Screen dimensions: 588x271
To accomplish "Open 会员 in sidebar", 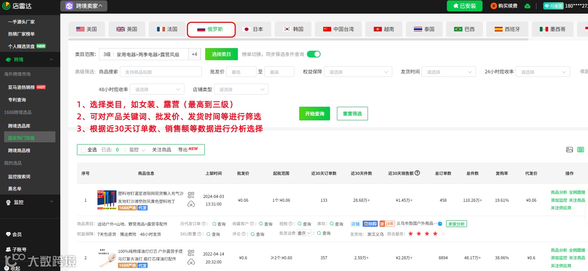I will point(14,234).
